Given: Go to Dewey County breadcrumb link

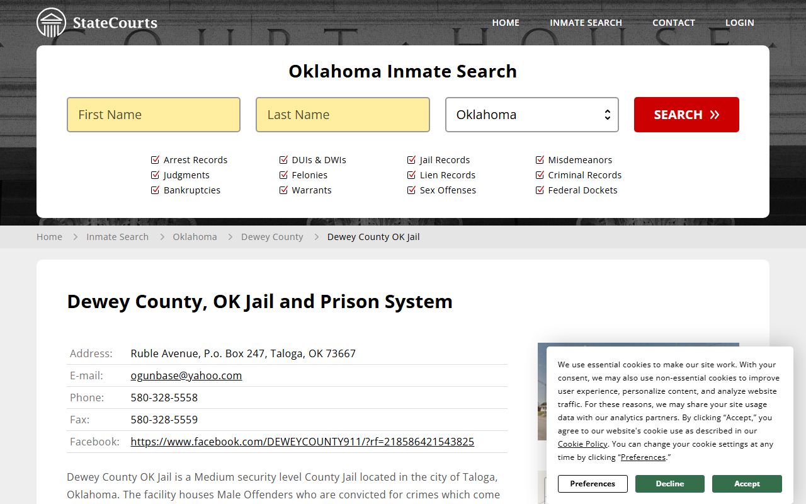Looking at the screenshot, I should tap(272, 237).
